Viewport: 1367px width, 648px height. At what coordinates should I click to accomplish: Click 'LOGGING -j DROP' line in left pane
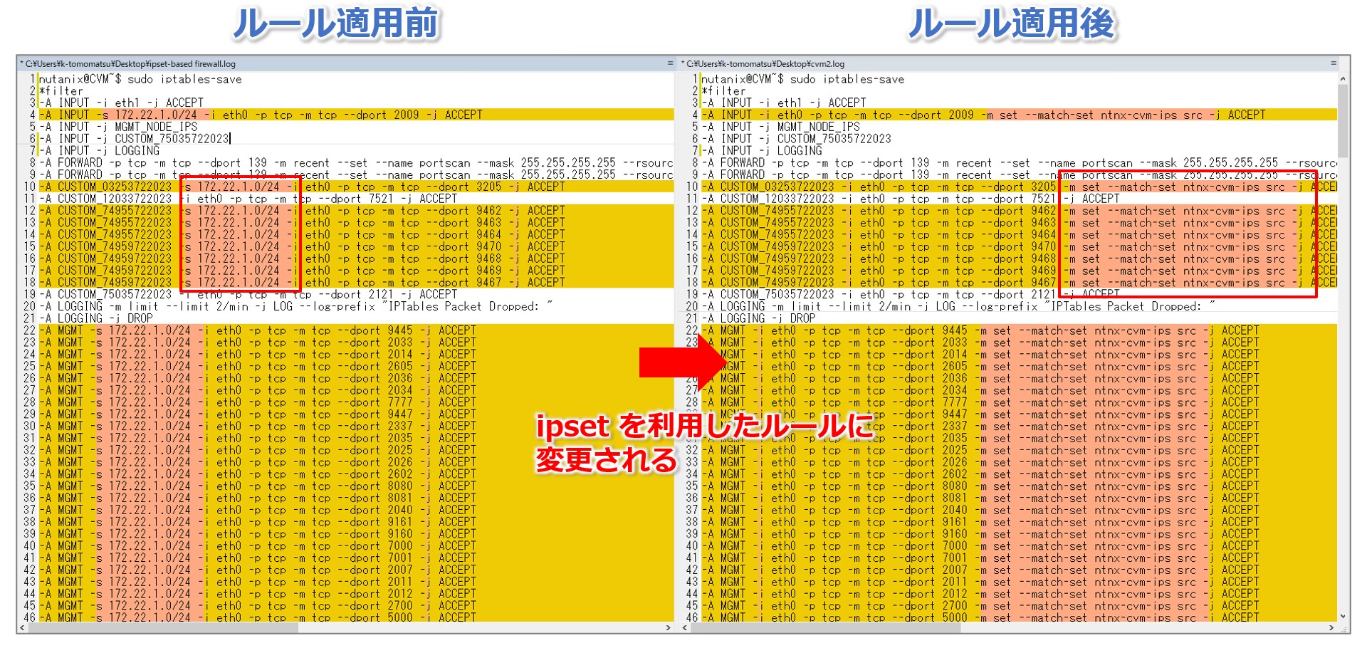point(95,318)
